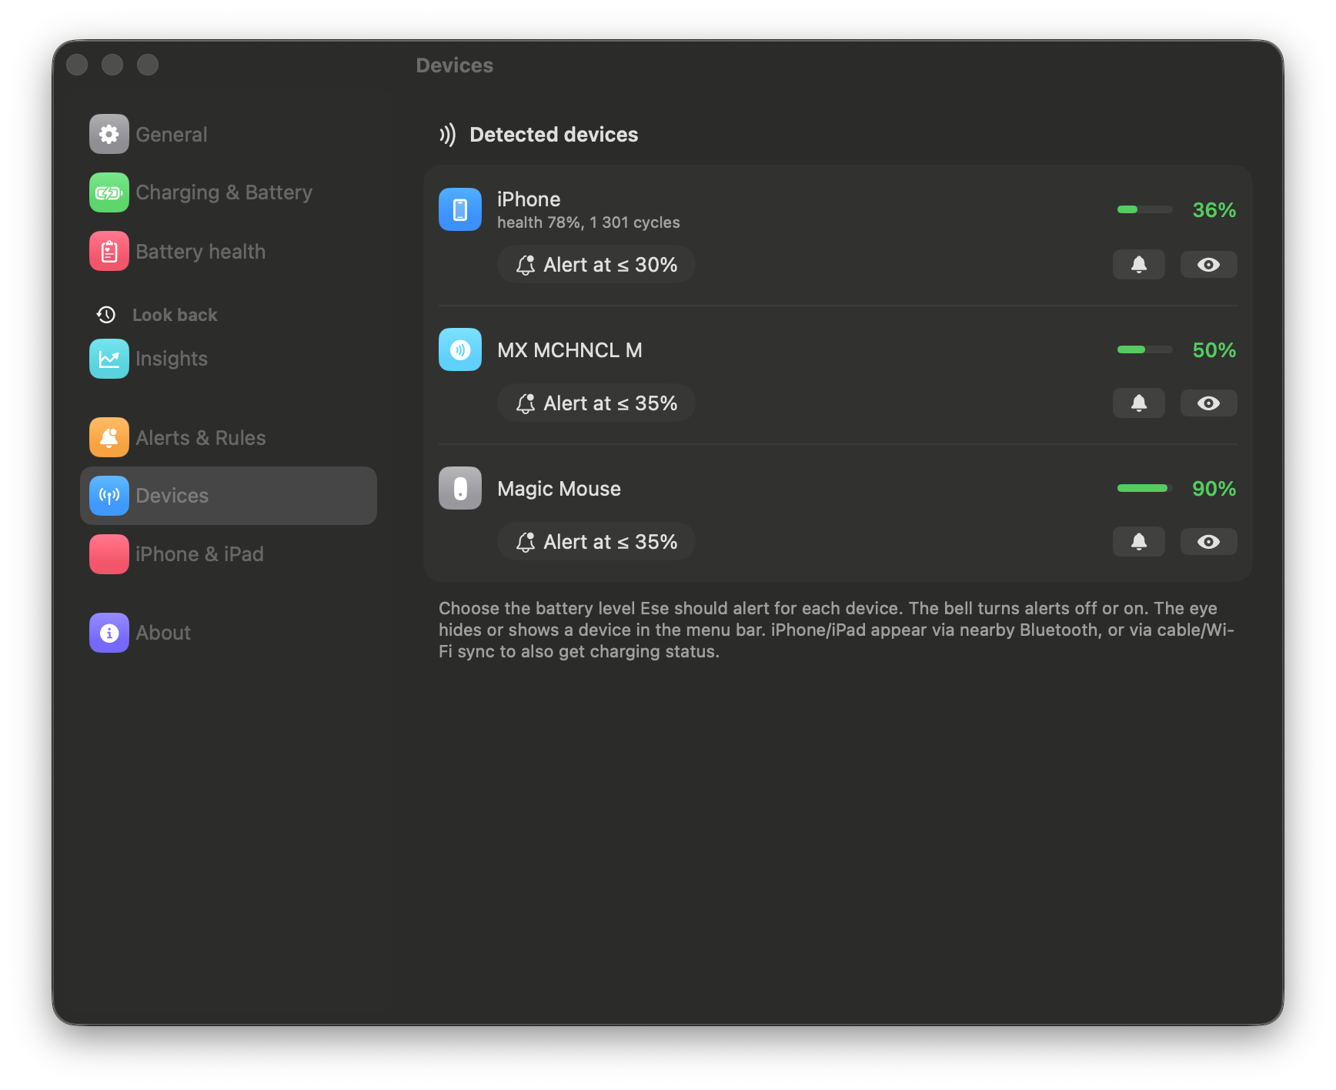Click the help text below device list
This screenshot has width=1336, height=1090.
click(x=837, y=630)
